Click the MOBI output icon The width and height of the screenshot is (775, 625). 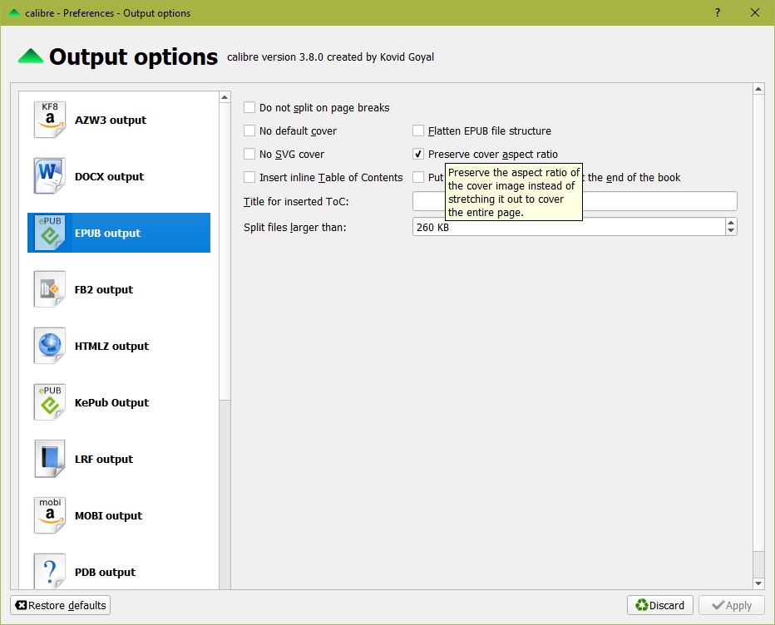(x=50, y=515)
